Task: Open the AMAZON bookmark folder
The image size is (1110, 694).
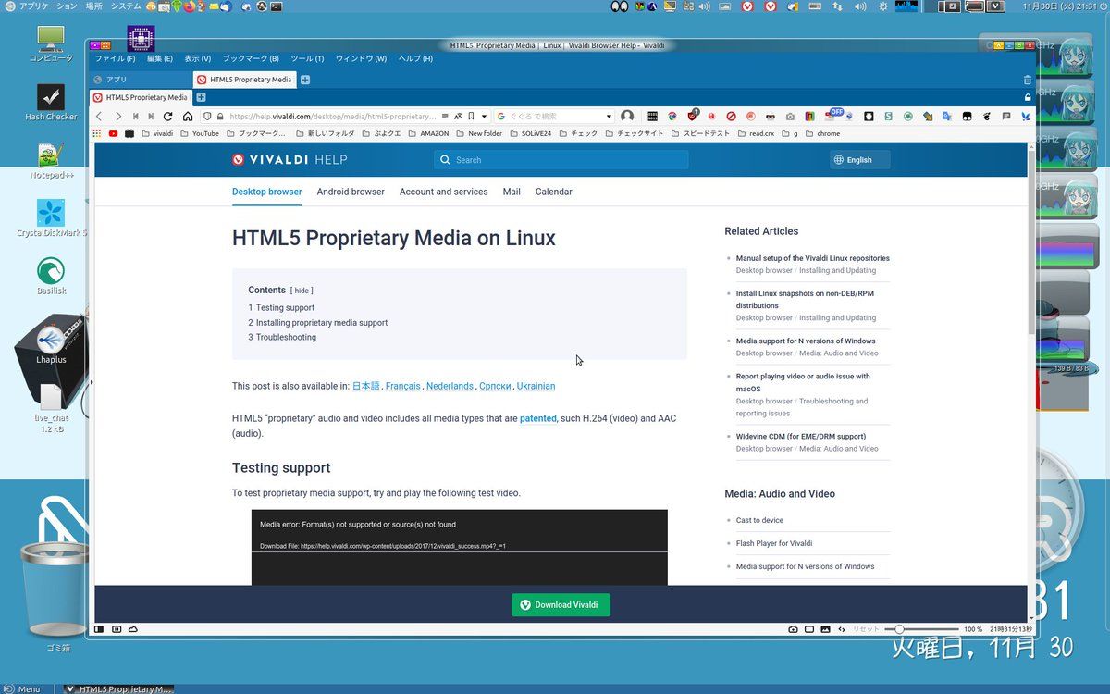Action: 427,133
